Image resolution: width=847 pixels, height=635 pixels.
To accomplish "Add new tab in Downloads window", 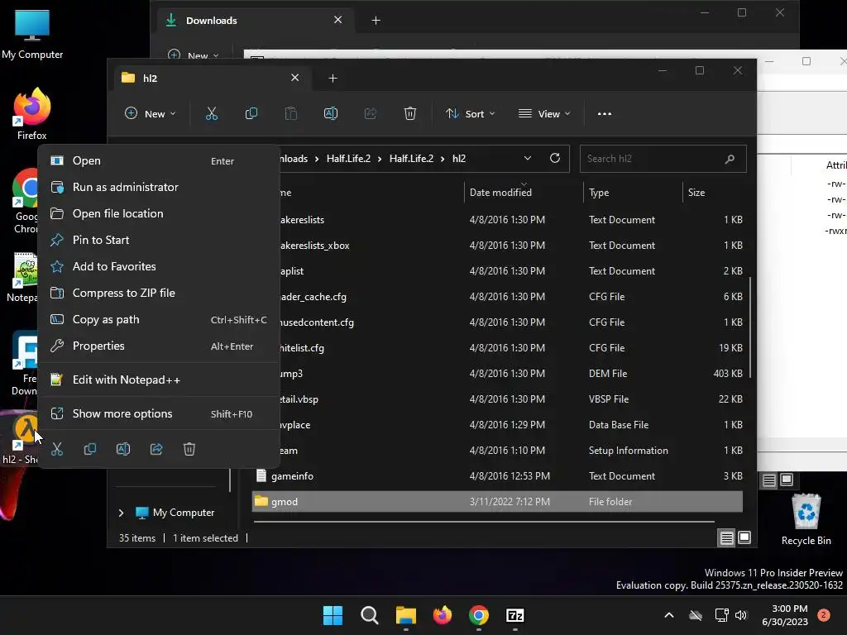I will tap(376, 21).
